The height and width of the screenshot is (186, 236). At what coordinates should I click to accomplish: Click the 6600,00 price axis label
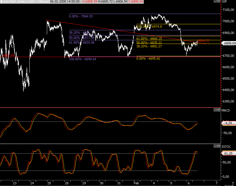229,67
